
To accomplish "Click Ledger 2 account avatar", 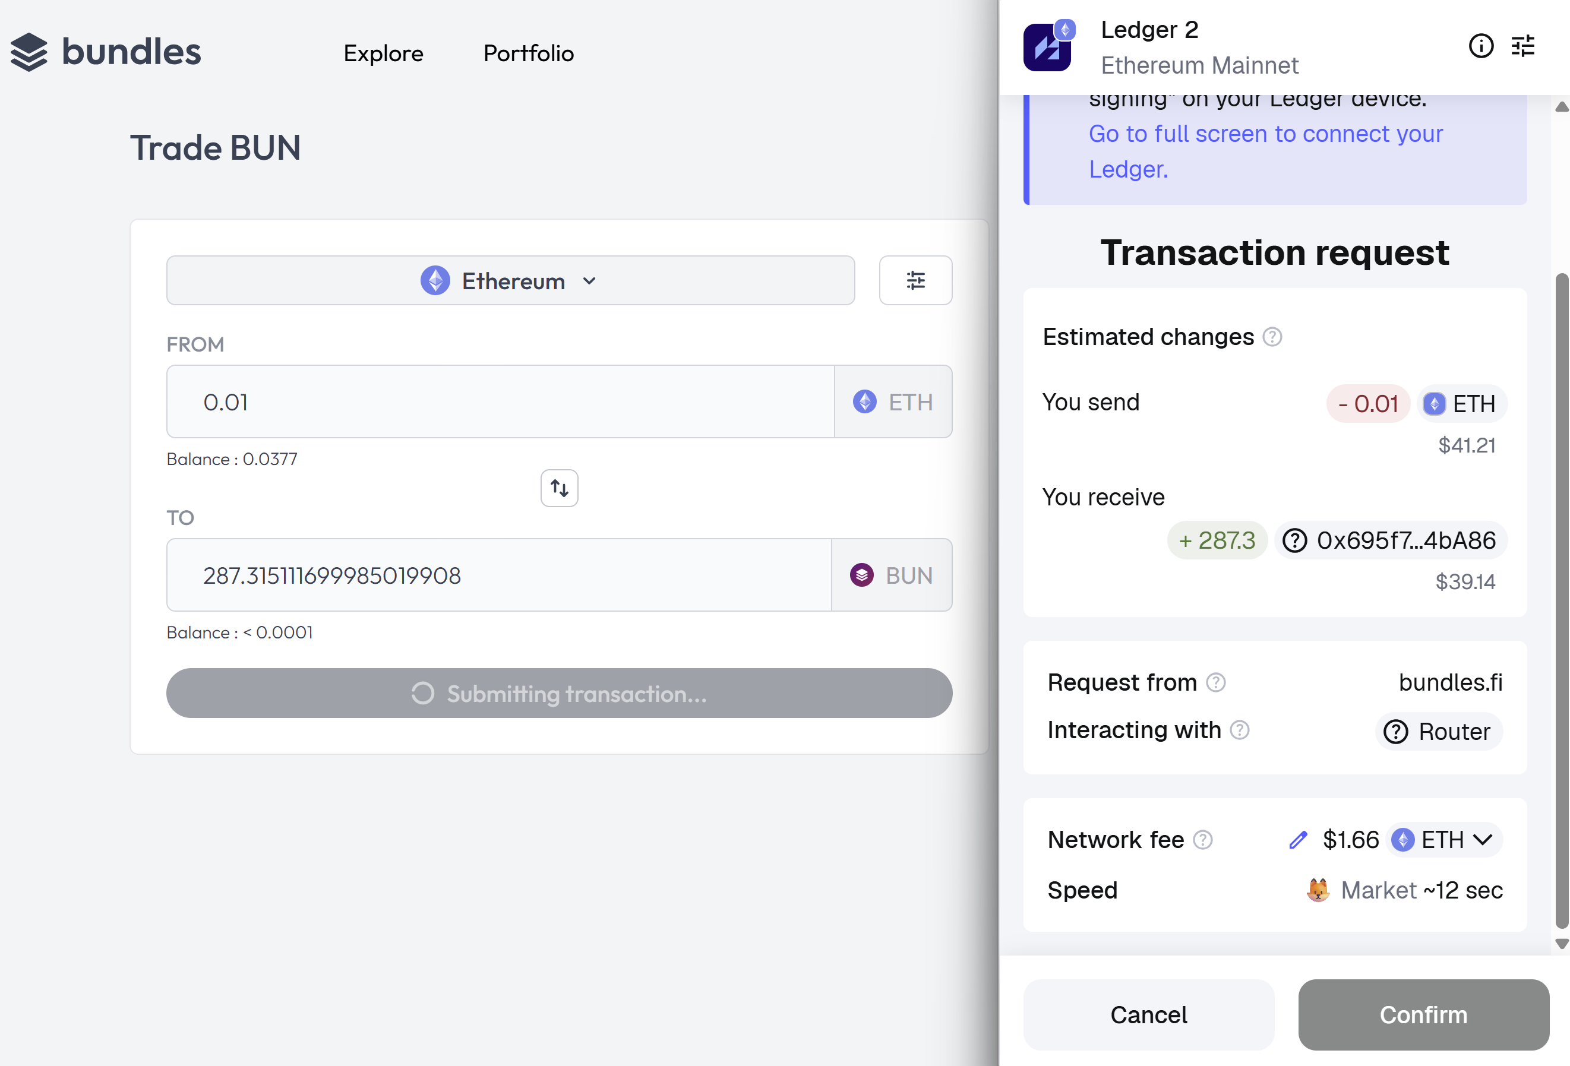I will coord(1047,48).
